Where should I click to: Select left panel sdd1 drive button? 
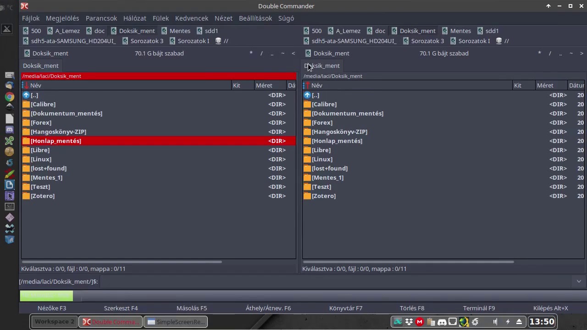tap(207, 31)
